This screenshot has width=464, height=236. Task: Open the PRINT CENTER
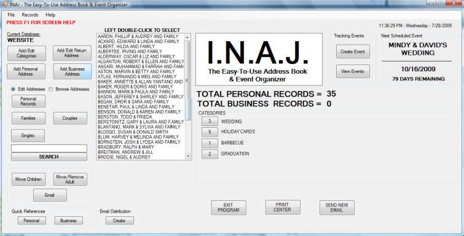coord(283,207)
